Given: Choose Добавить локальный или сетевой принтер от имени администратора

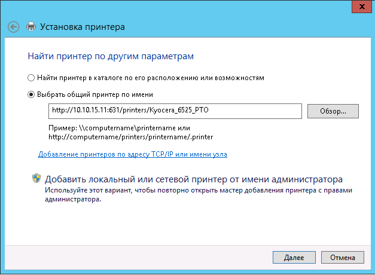Looking at the screenshot, I should tap(194, 179).
